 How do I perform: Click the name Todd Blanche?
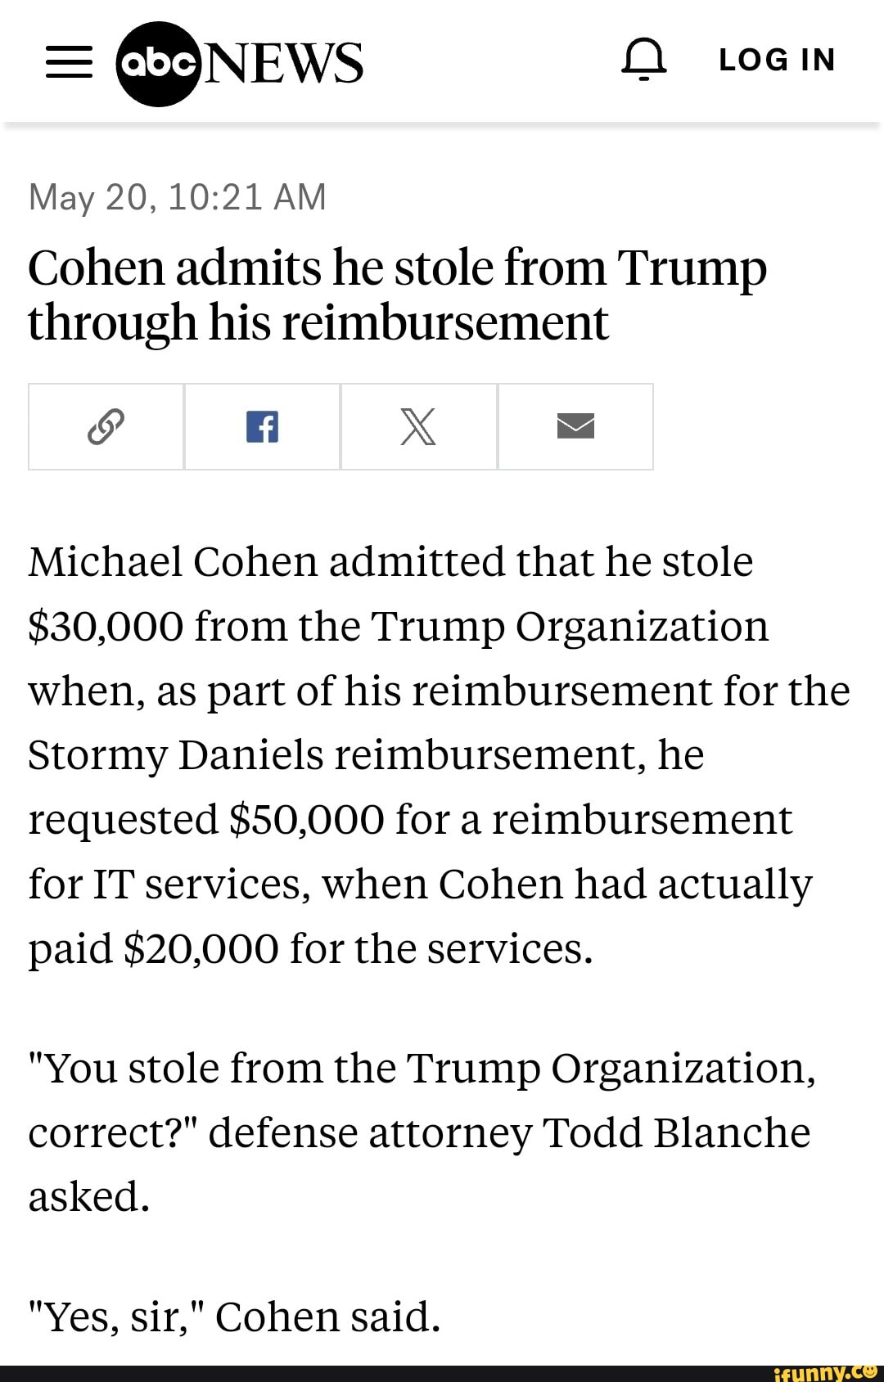(677, 1133)
